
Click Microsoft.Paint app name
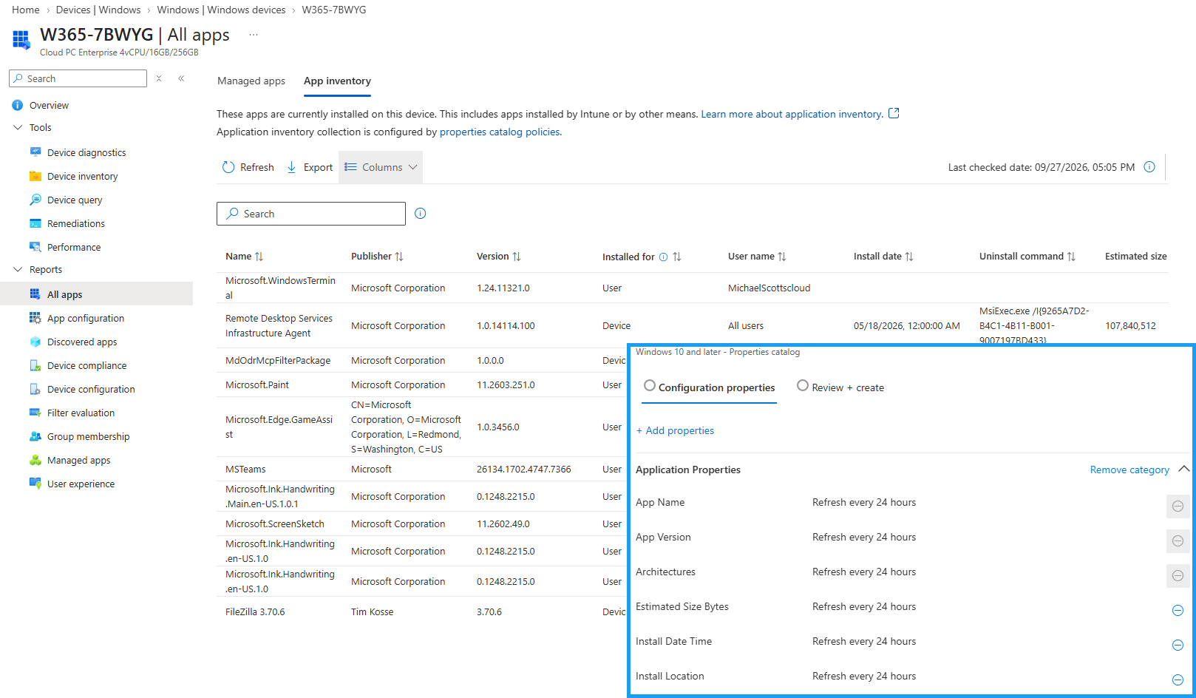257,384
